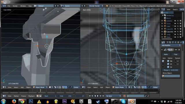
Task: Toggle visibility eye for Cube.001
Action: pos(175,29)
